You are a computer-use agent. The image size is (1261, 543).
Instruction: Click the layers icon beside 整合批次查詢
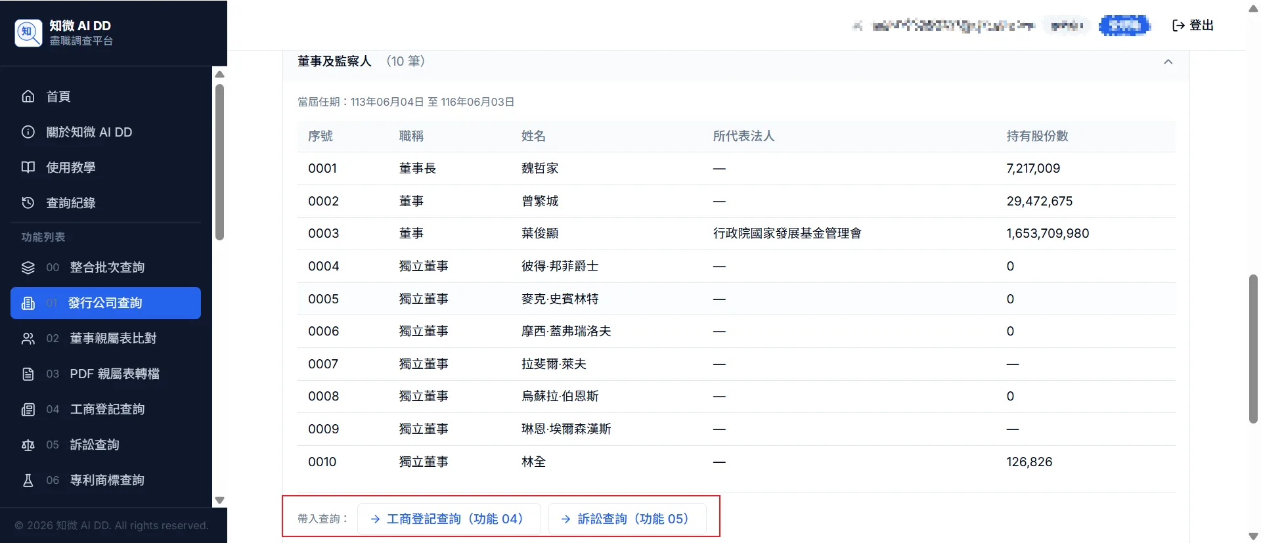[x=28, y=267]
